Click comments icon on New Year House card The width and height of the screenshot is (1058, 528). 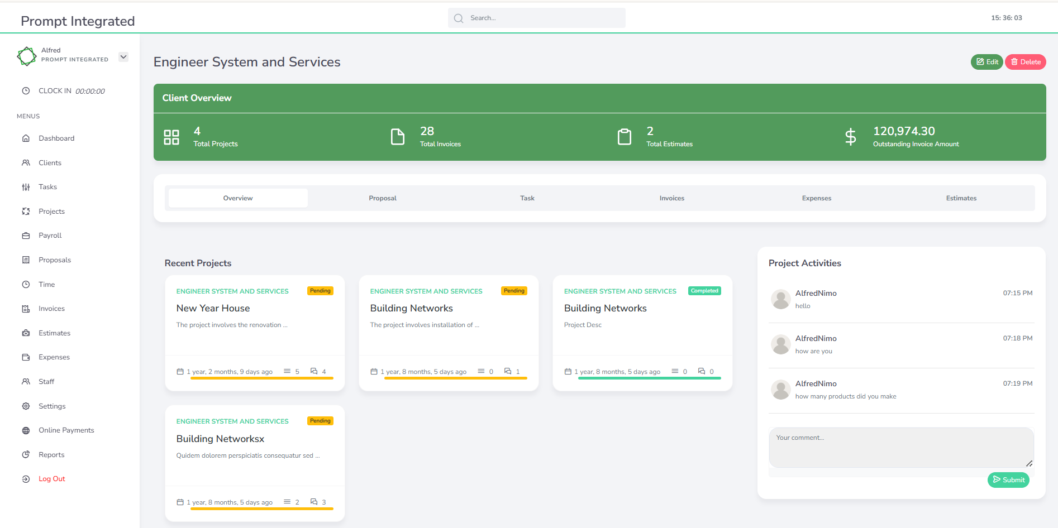tap(314, 371)
